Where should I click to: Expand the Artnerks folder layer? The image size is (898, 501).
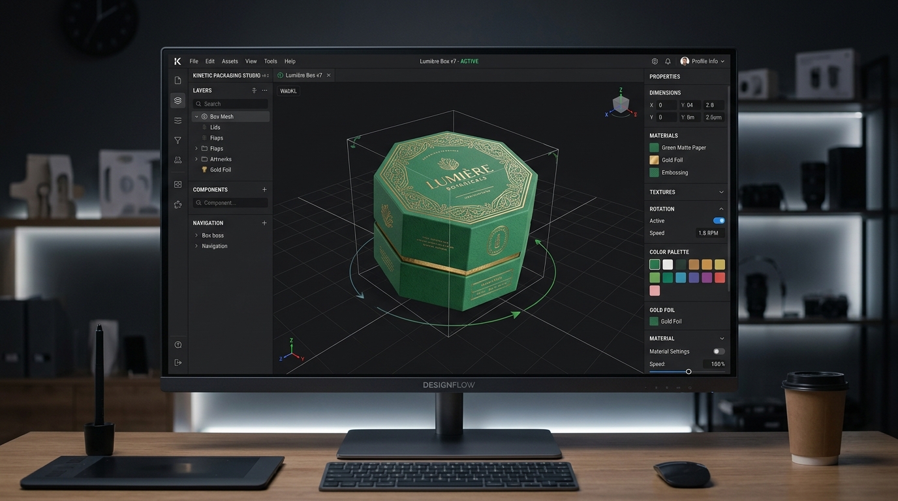[x=196, y=159]
